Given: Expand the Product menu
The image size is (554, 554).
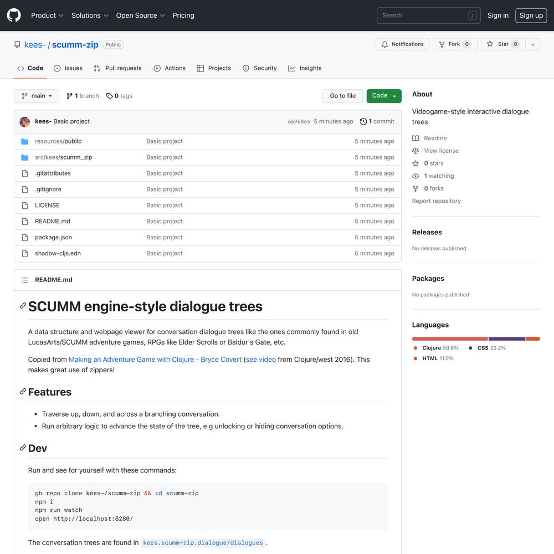Looking at the screenshot, I should [47, 16].
